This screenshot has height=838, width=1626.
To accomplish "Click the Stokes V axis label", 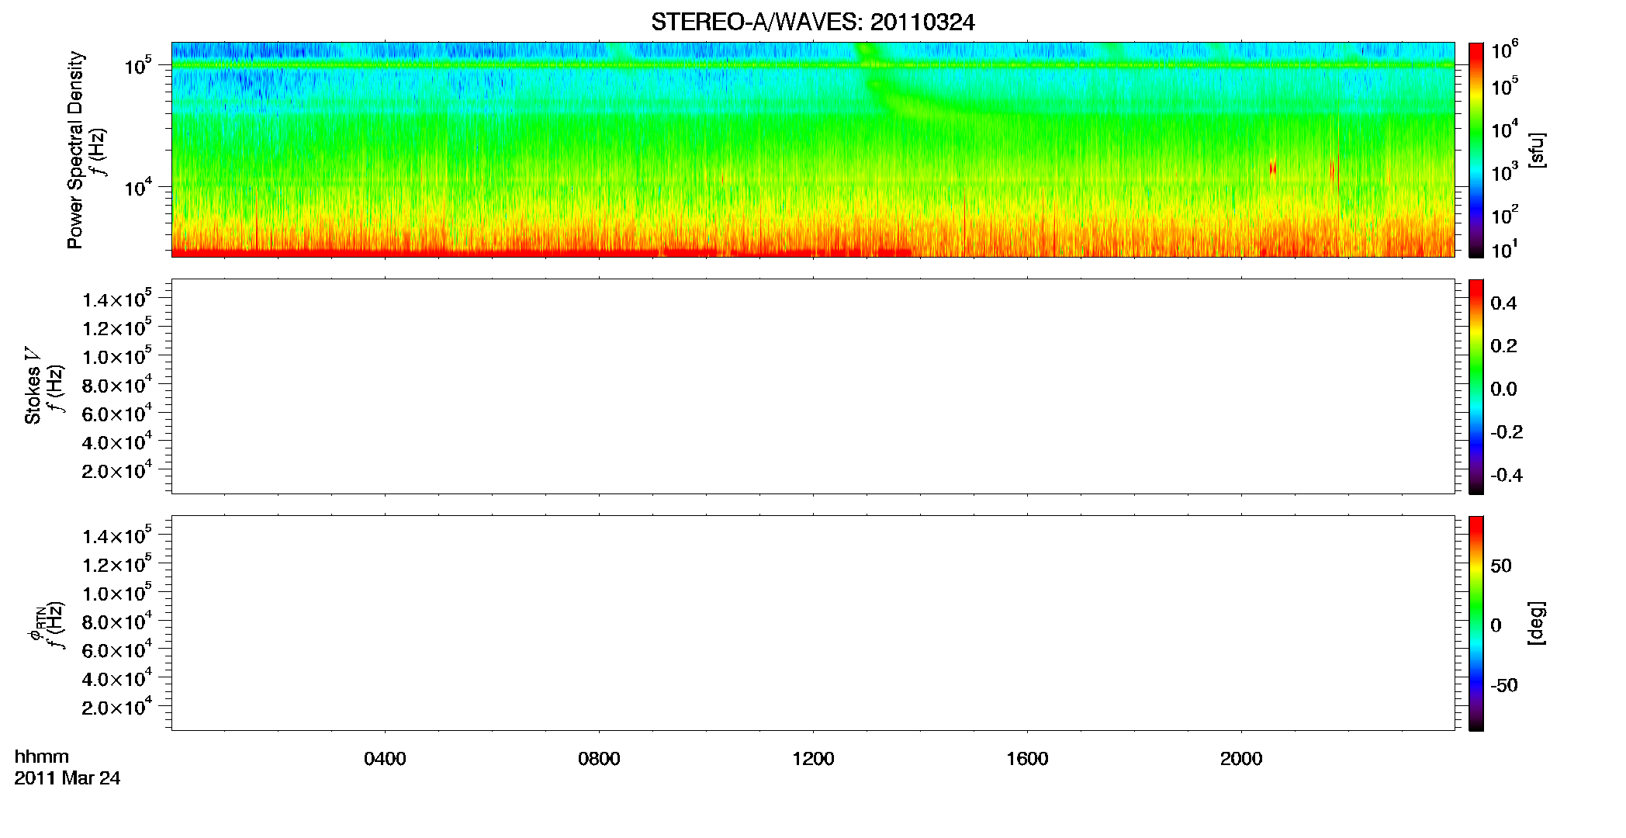I will (33, 386).
